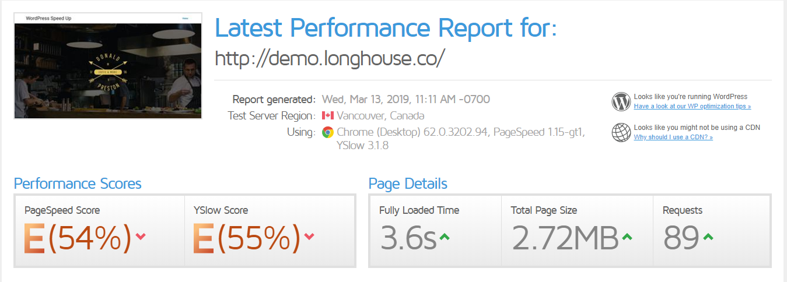787x282 pixels.
Task: Click the demo.longhouse.co URL
Action: (330, 58)
